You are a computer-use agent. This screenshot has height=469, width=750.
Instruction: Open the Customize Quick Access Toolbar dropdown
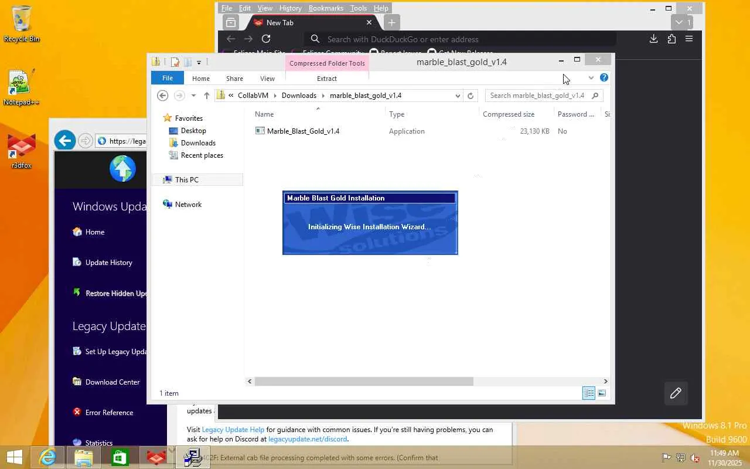click(199, 62)
